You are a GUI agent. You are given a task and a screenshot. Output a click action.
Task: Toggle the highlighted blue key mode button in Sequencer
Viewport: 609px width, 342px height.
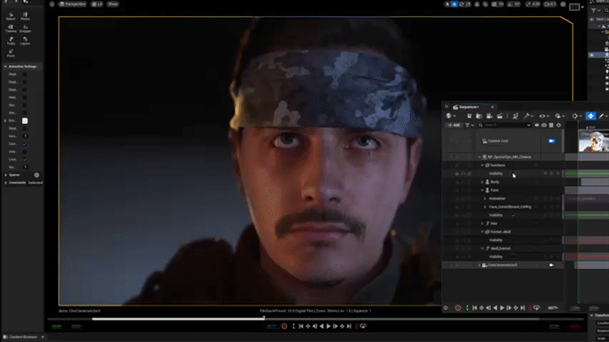pyautogui.click(x=591, y=116)
